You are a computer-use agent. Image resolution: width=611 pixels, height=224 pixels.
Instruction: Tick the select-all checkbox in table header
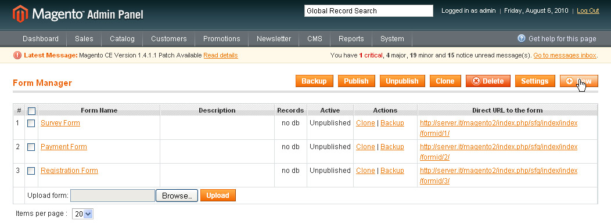pyautogui.click(x=31, y=111)
